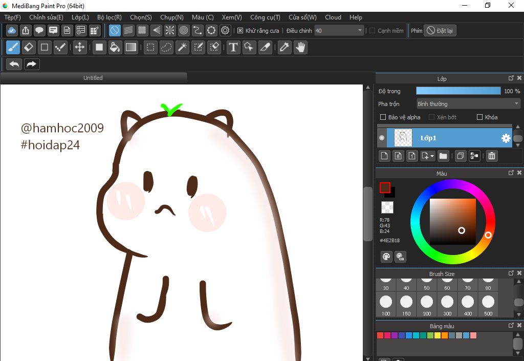Click the transparent color swatch
Image resolution: width=524 pixels, height=361 pixels.
pyautogui.click(x=387, y=207)
